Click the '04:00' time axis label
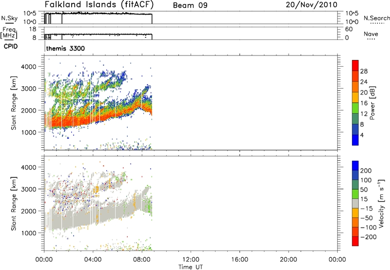This screenshot has width=390, height=270. 93,260
